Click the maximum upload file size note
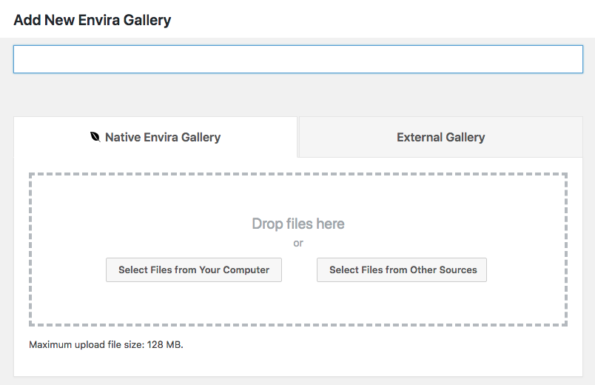This screenshot has width=595, height=385. [106, 345]
